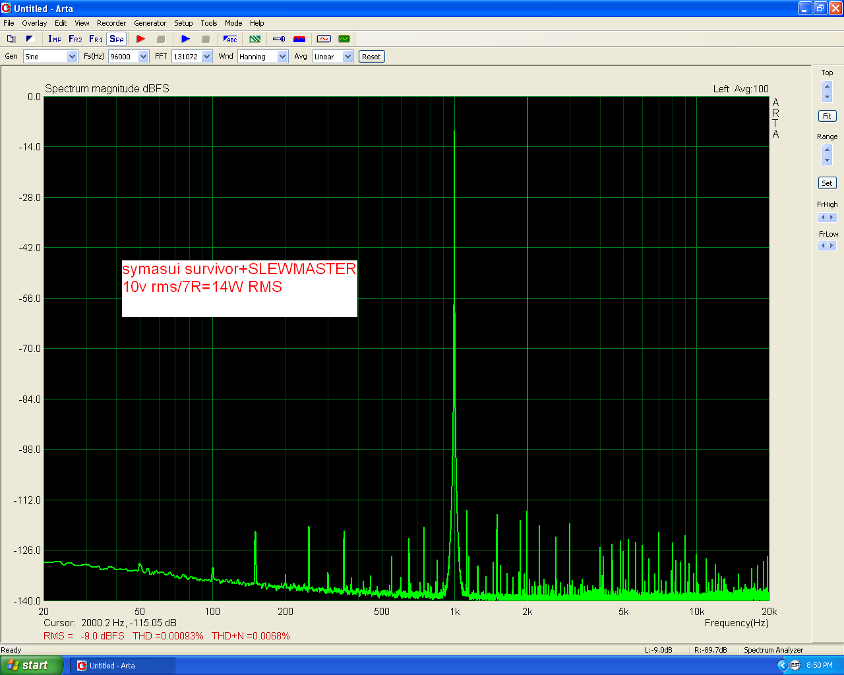Click the FrLow right arrow
844x675 pixels.
pyautogui.click(x=831, y=246)
